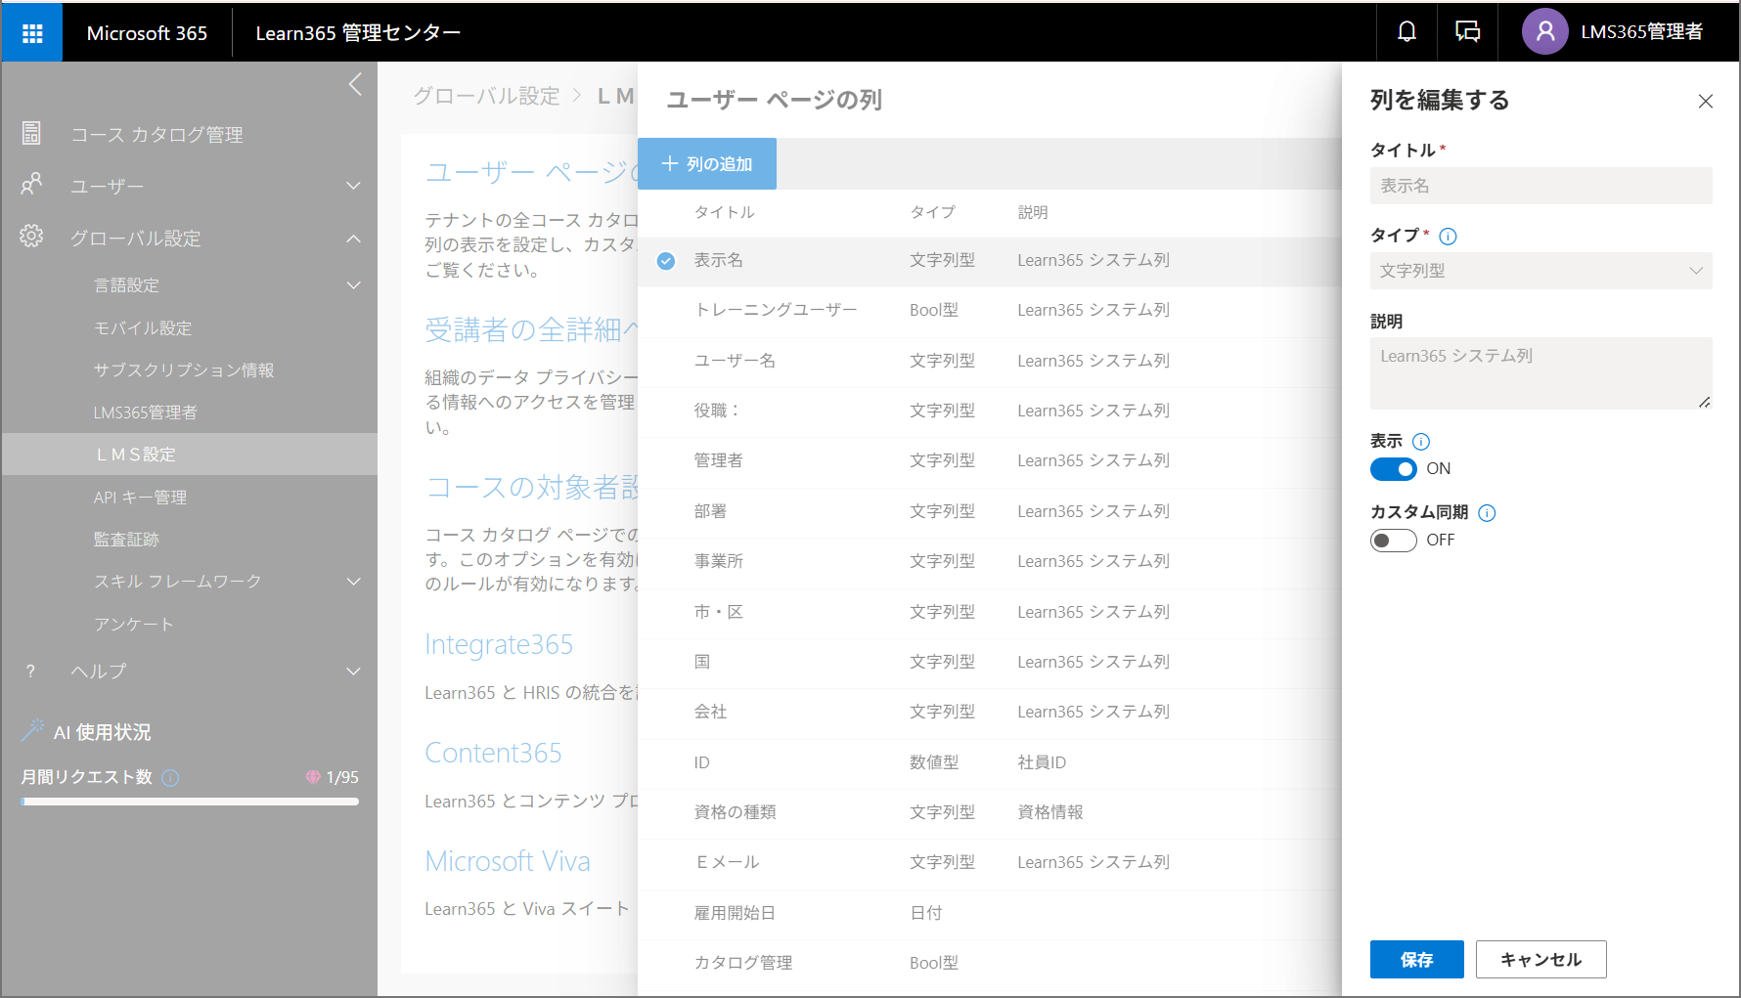Open the グローバル設定 breadcrumb link
The width and height of the screenshot is (1741, 998).
coord(486,96)
